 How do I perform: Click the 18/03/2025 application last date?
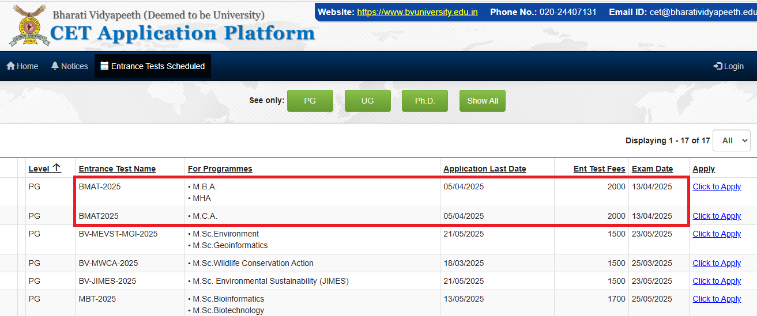464,263
